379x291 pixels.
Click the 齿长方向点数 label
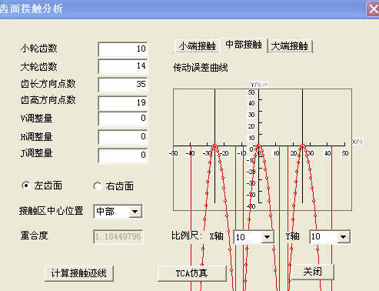point(48,84)
